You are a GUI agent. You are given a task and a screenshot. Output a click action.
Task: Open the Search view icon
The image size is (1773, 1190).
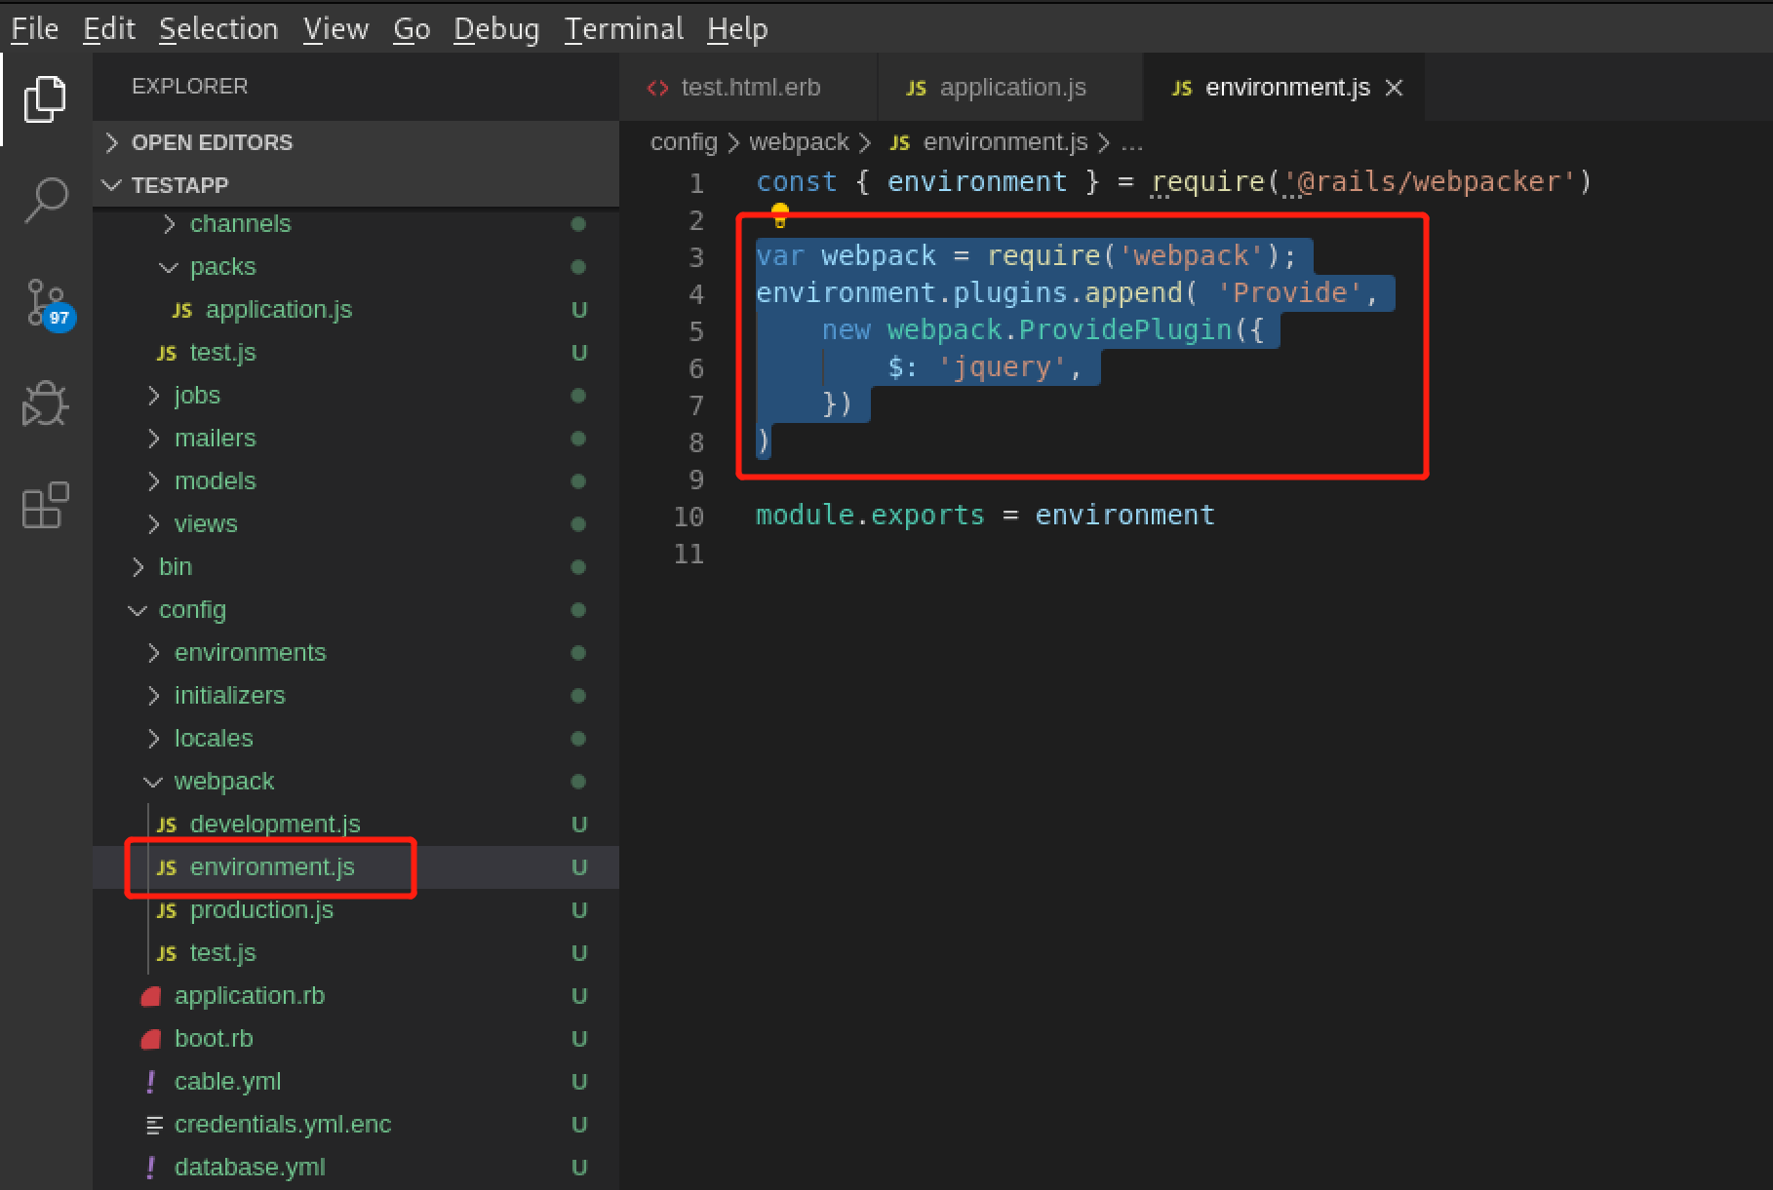[45, 201]
